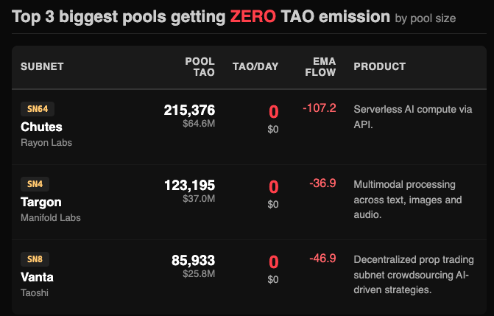Click the -36.9 EMA flow value
494x316 pixels.
(322, 183)
